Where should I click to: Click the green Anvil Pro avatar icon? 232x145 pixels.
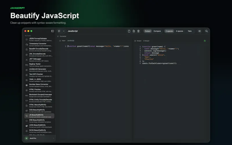[27, 138]
